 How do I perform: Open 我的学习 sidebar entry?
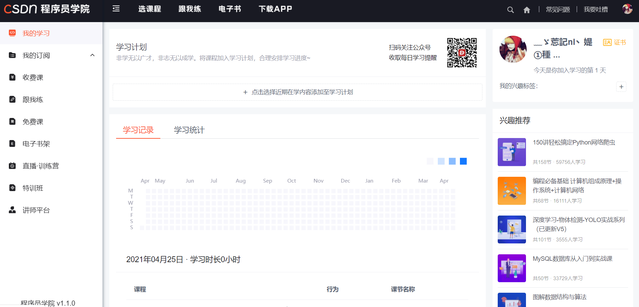pos(51,33)
